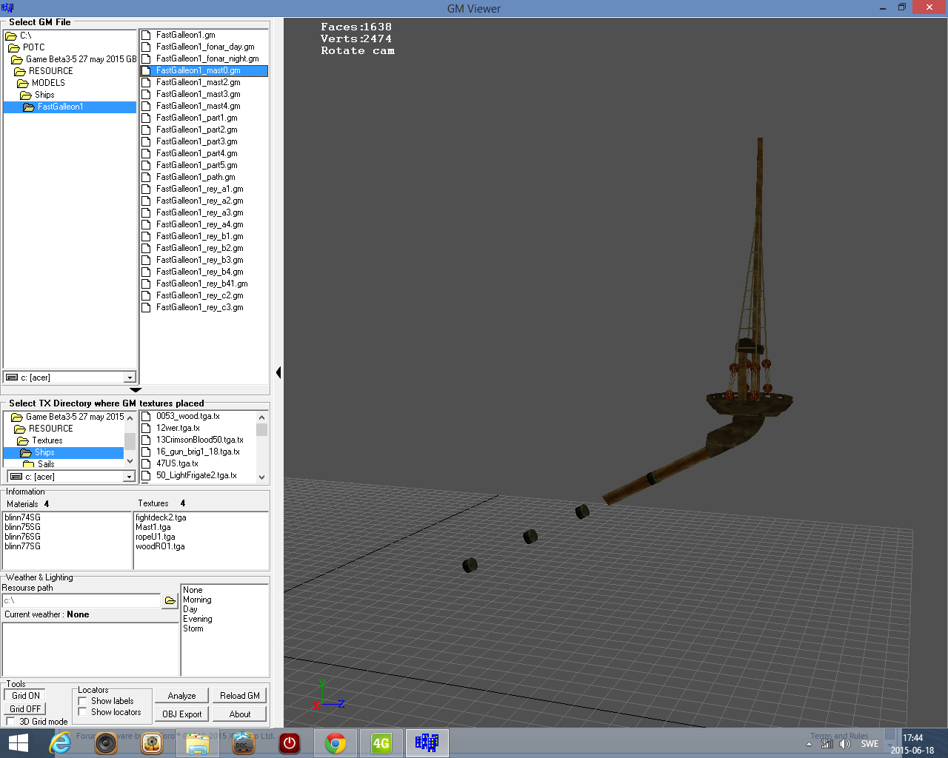
Task: Select FastGalleon1.gm file
Action: (x=185, y=35)
